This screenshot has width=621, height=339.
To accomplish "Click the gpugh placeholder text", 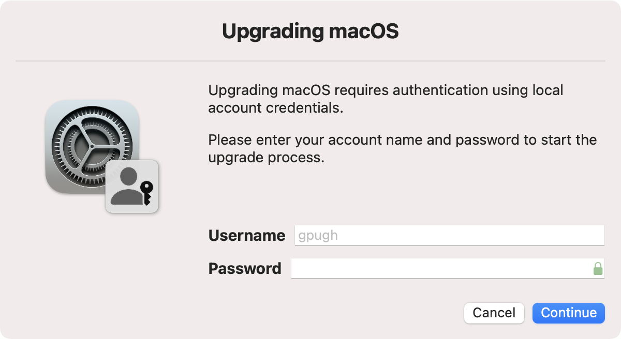I will point(318,236).
